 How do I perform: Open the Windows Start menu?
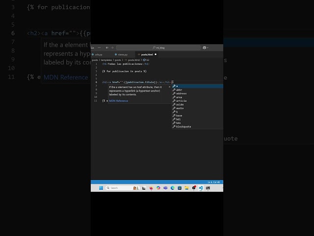click(x=101, y=188)
